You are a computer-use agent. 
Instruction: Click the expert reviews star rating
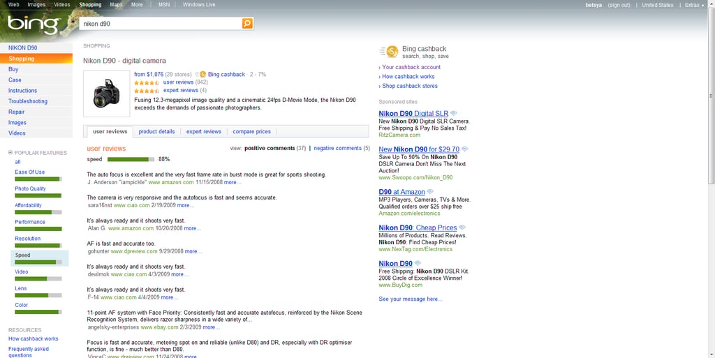[147, 91]
